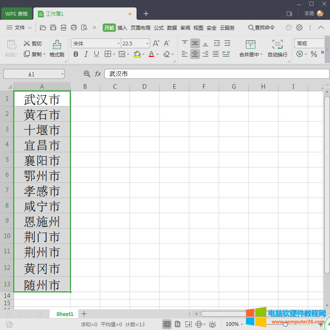The height and width of the screenshot is (330, 330).
Task: Open the 插入 (Insert) ribbon tab
Action: click(x=122, y=28)
